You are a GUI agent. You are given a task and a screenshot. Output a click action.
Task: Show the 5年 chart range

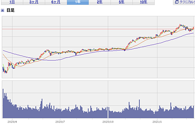click(122, 2)
